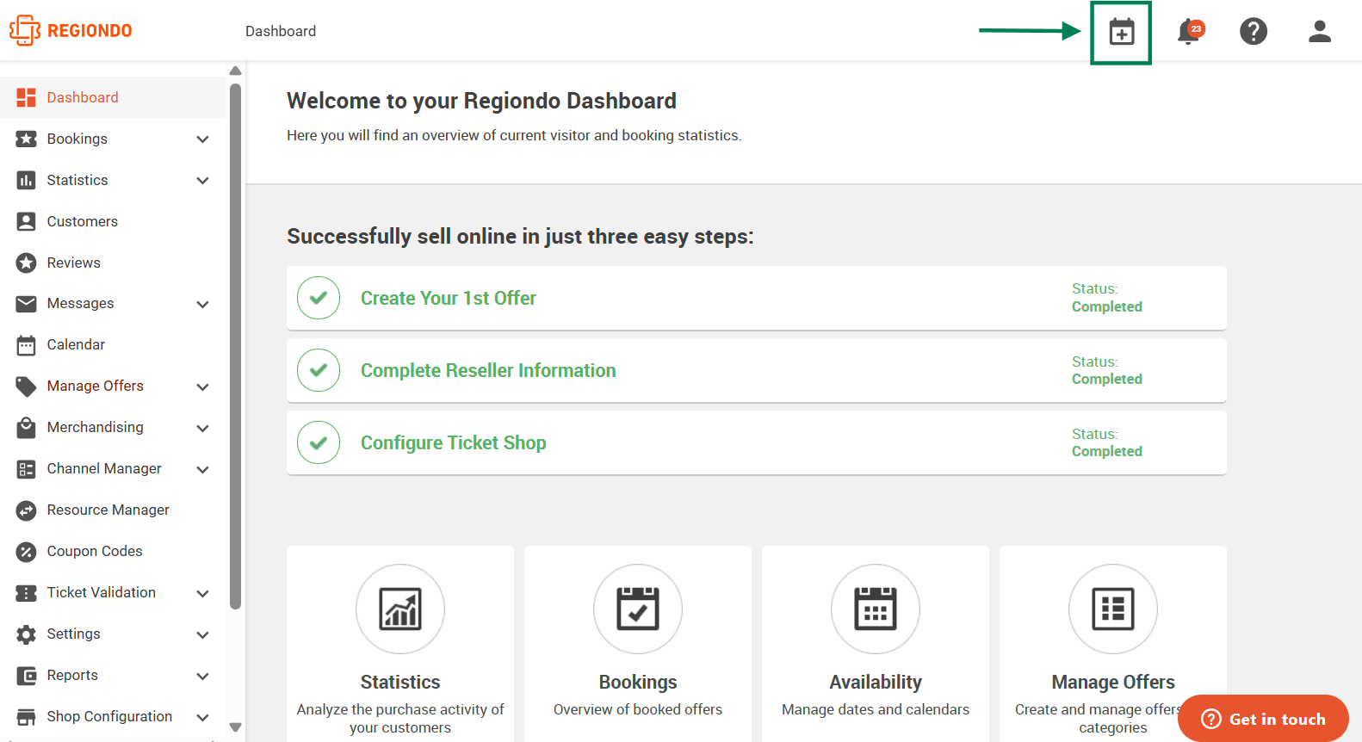Click the Calendar sidebar icon
1362x742 pixels.
(27, 345)
